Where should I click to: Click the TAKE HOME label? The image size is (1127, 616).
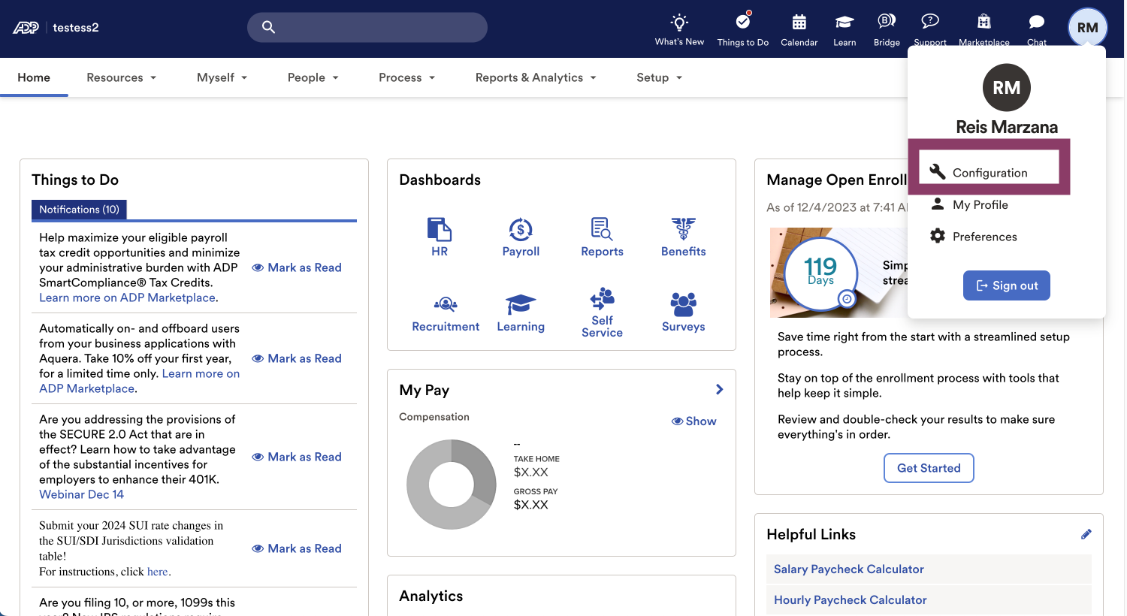[536, 459]
